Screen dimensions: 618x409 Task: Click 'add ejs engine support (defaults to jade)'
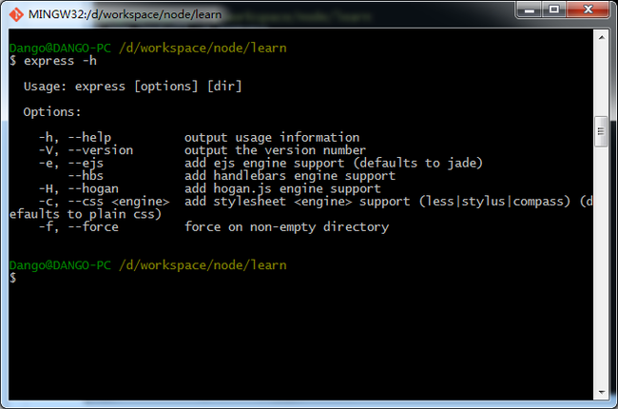[x=334, y=164]
